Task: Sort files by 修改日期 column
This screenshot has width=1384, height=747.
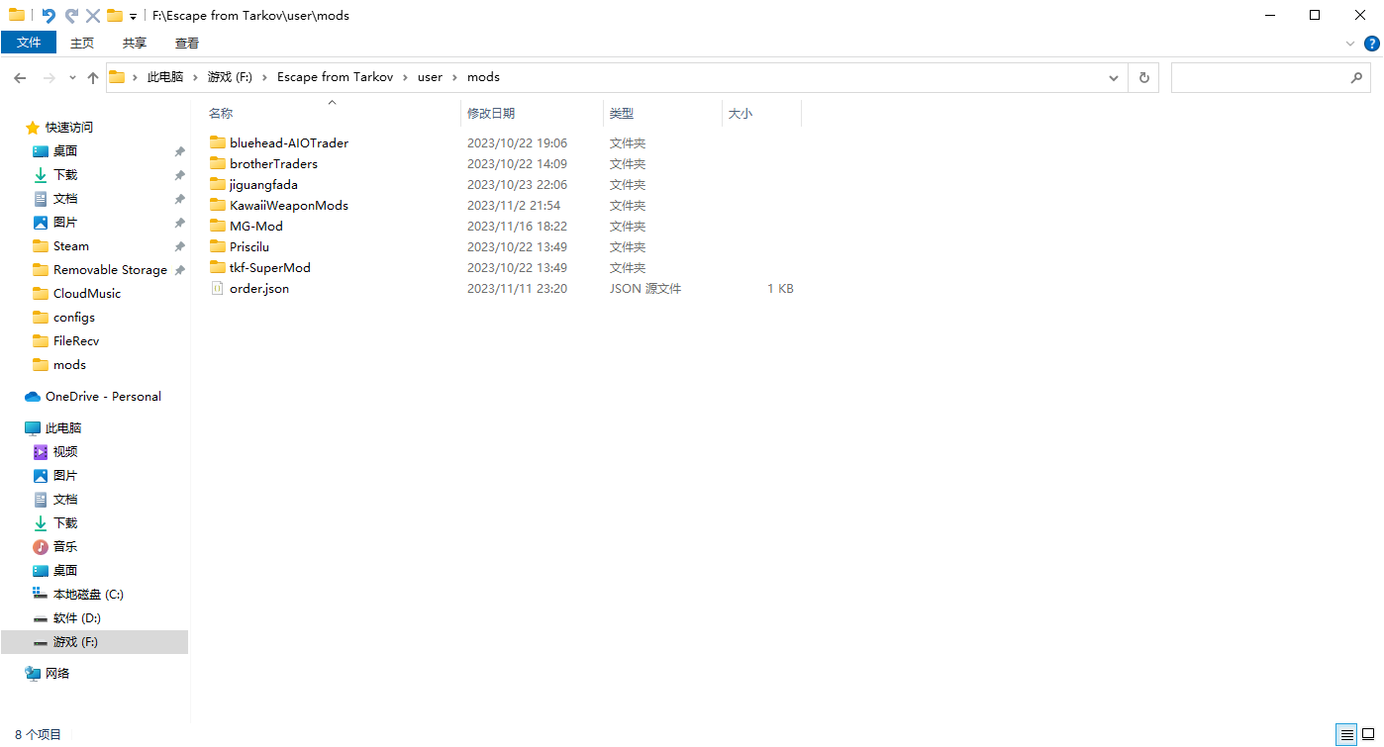Action: (491, 114)
